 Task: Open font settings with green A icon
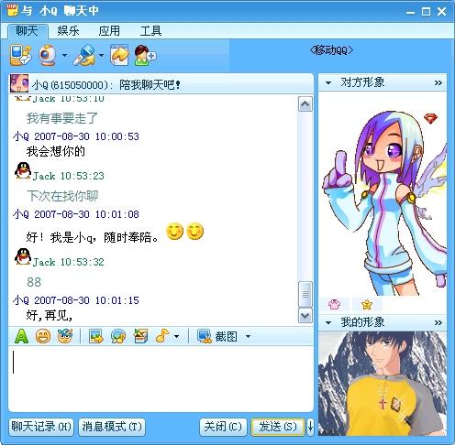tap(21, 336)
